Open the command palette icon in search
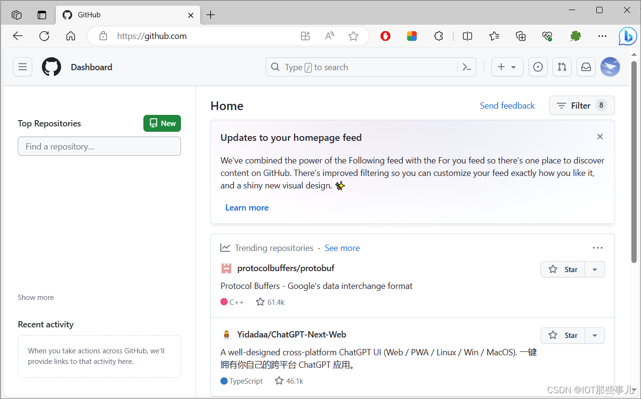 pyautogui.click(x=466, y=67)
